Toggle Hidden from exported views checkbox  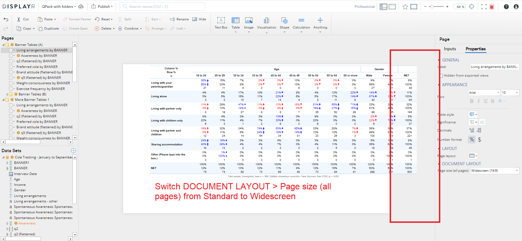point(441,76)
